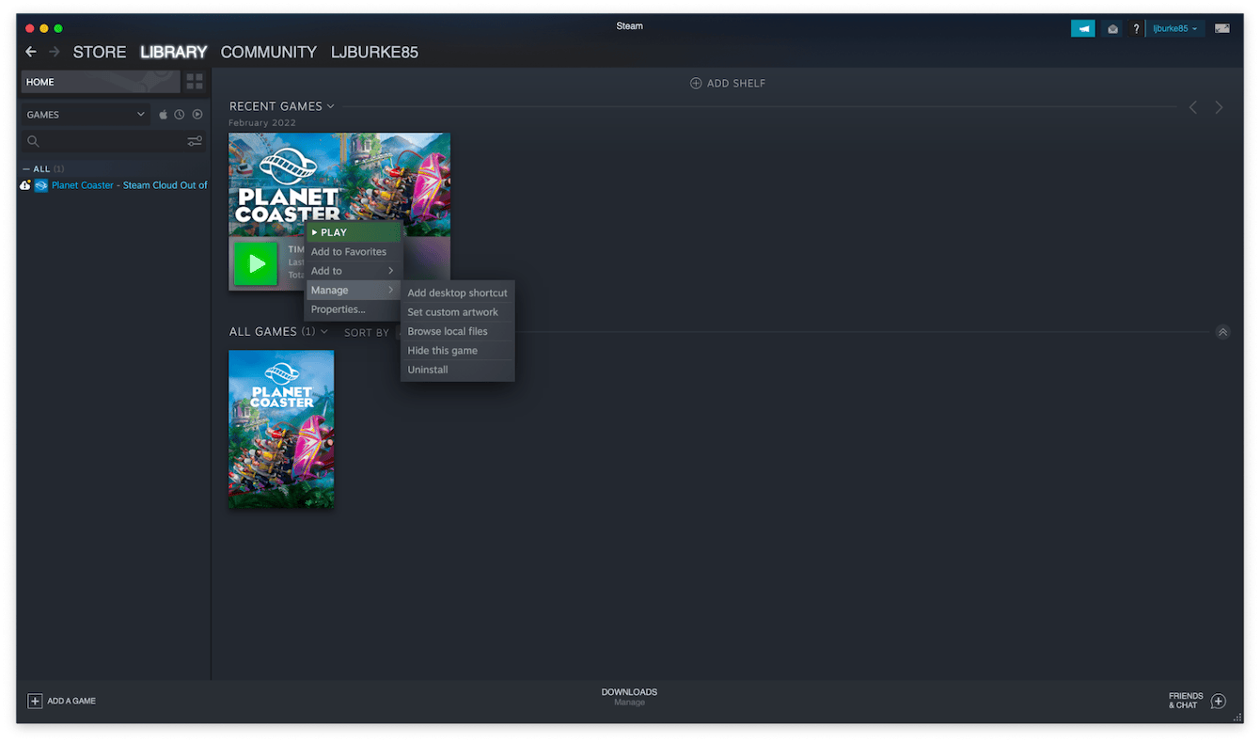
Task: Open the ljburke85 account dropdown
Action: click(x=1172, y=28)
